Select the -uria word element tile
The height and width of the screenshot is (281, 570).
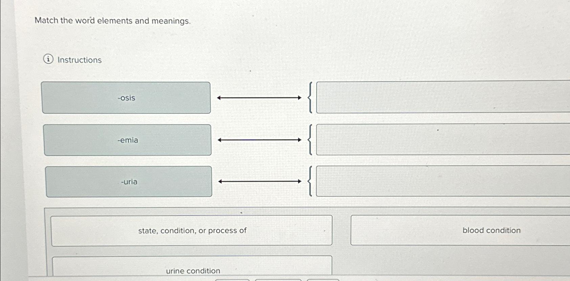[129, 182]
